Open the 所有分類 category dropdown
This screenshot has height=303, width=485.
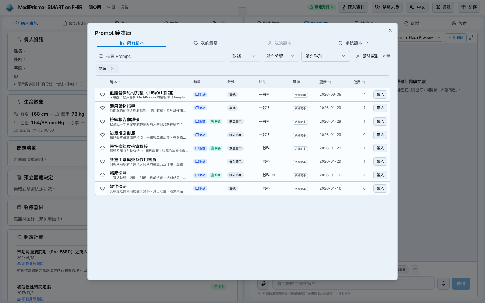280,56
